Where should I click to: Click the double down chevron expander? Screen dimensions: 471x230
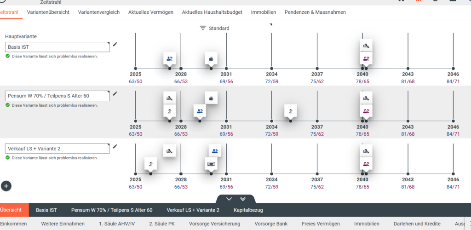[x=243, y=199]
